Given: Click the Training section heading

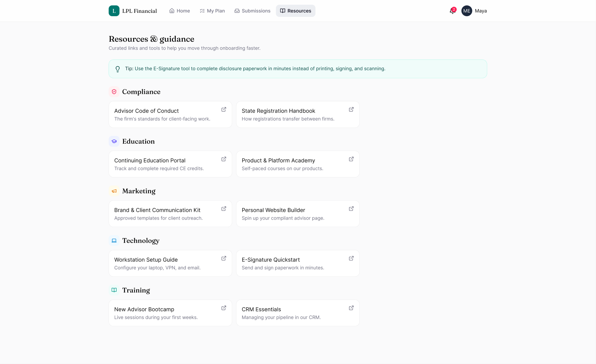Looking at the screenshot, I should [136, 290].
